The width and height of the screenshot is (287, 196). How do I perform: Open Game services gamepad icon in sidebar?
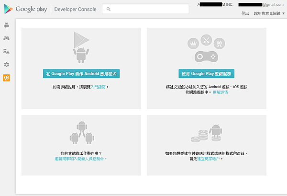tap(6, 38)
